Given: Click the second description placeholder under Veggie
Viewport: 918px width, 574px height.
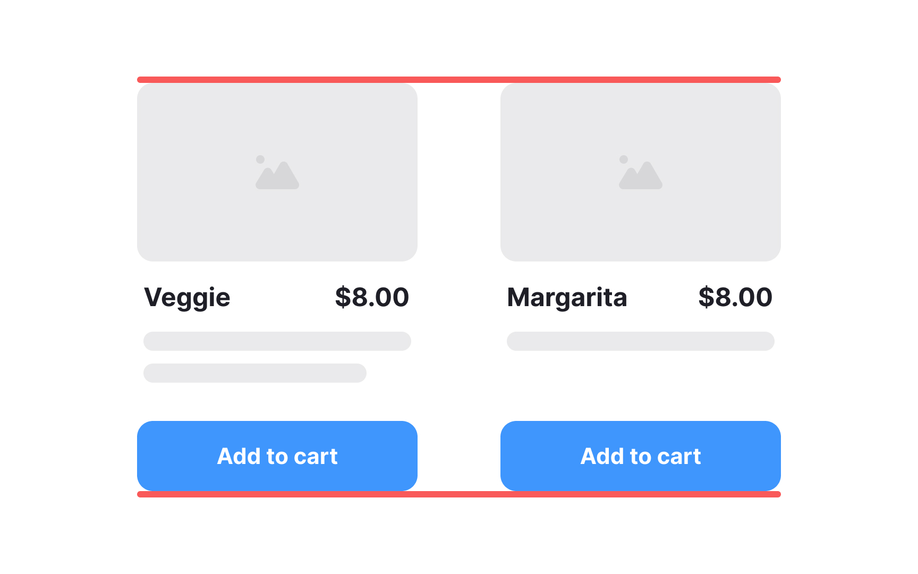Looking at the screenshot, I should point(254,373).
